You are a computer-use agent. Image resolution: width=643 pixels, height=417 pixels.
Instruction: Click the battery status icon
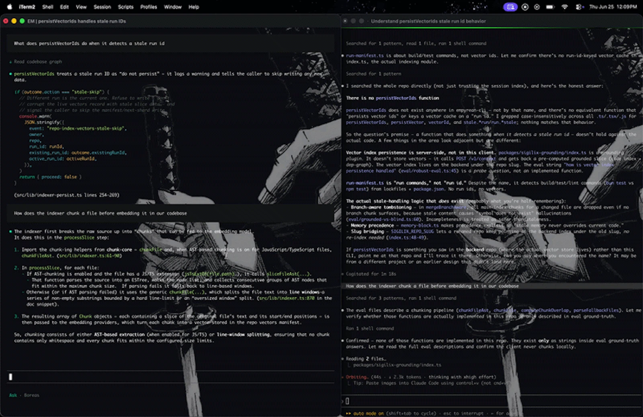tap(550, 7)
